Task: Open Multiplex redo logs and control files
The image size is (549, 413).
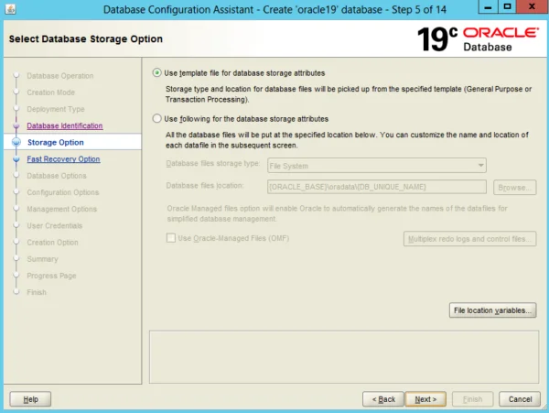Action: point(469,239)
